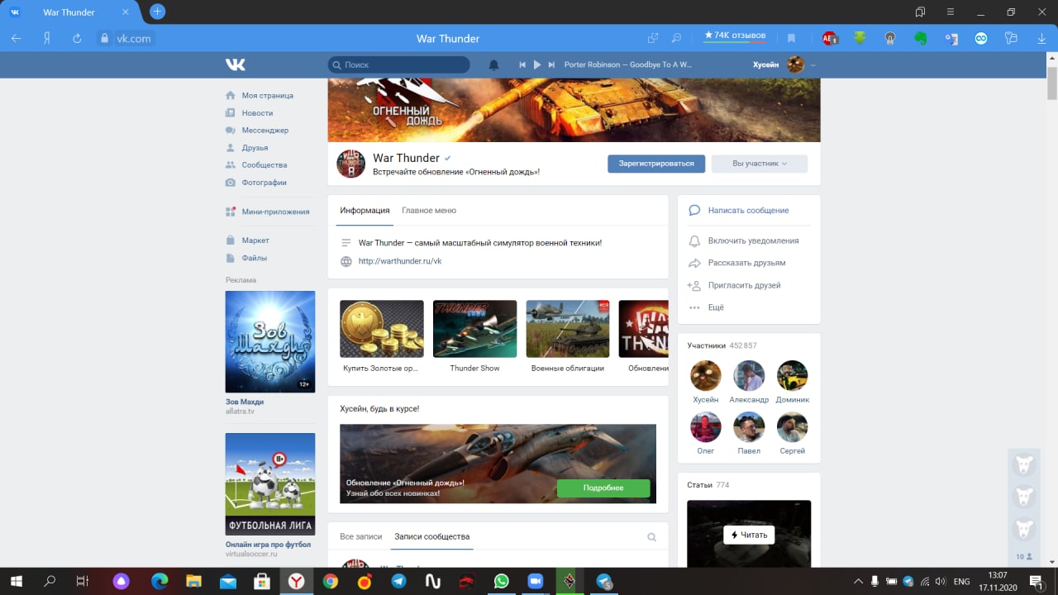
Task: Open Zoom from the taskbar
Action: pos(535,581)
